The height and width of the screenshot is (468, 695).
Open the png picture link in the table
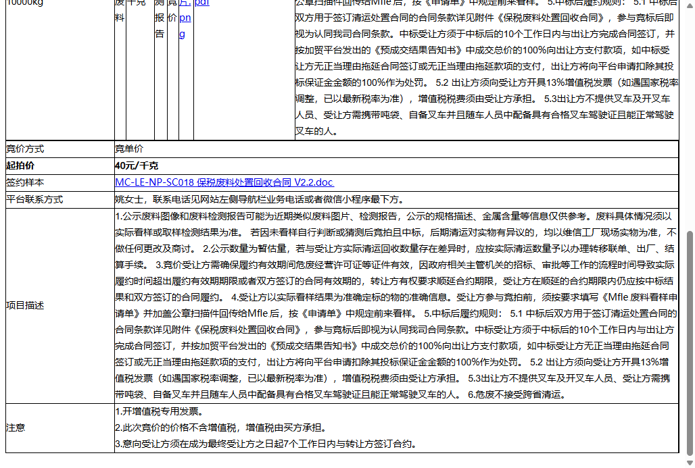tap(185, 18)
